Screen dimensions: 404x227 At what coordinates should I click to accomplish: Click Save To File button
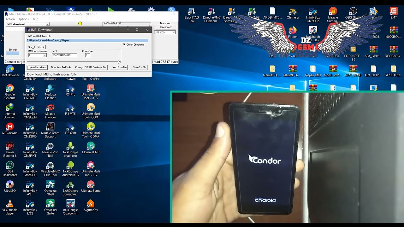[140, 67]
